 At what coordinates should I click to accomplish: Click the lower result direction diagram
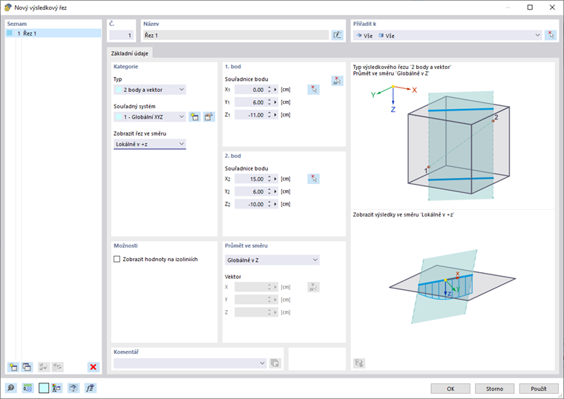(453, 286)
